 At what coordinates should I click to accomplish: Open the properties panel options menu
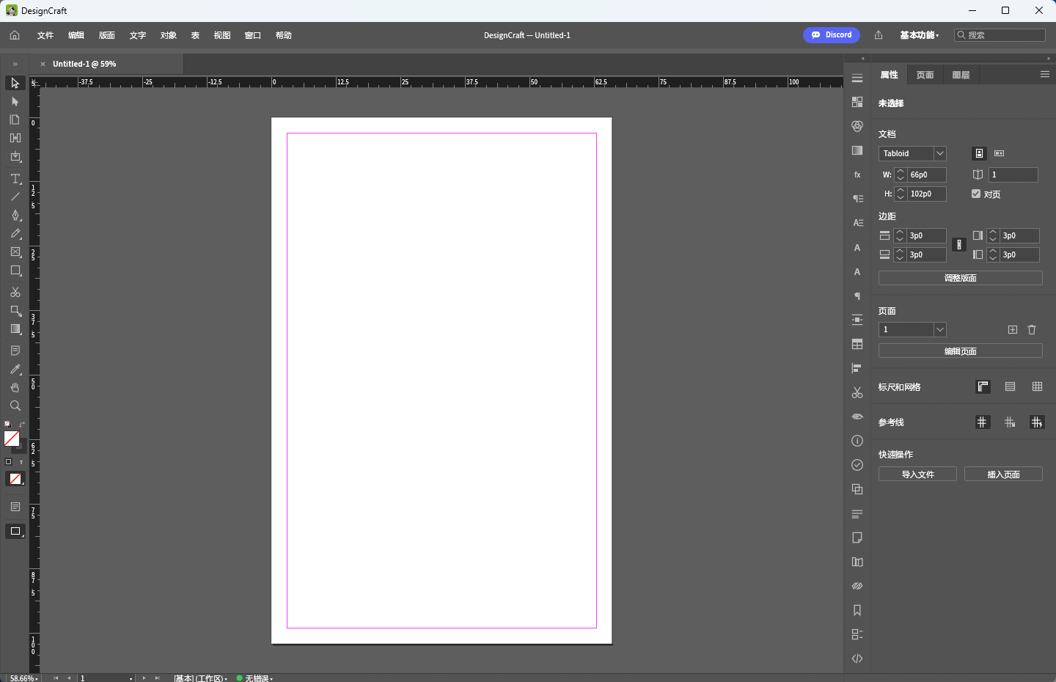pyautogui.click(x=1045, y=74)
